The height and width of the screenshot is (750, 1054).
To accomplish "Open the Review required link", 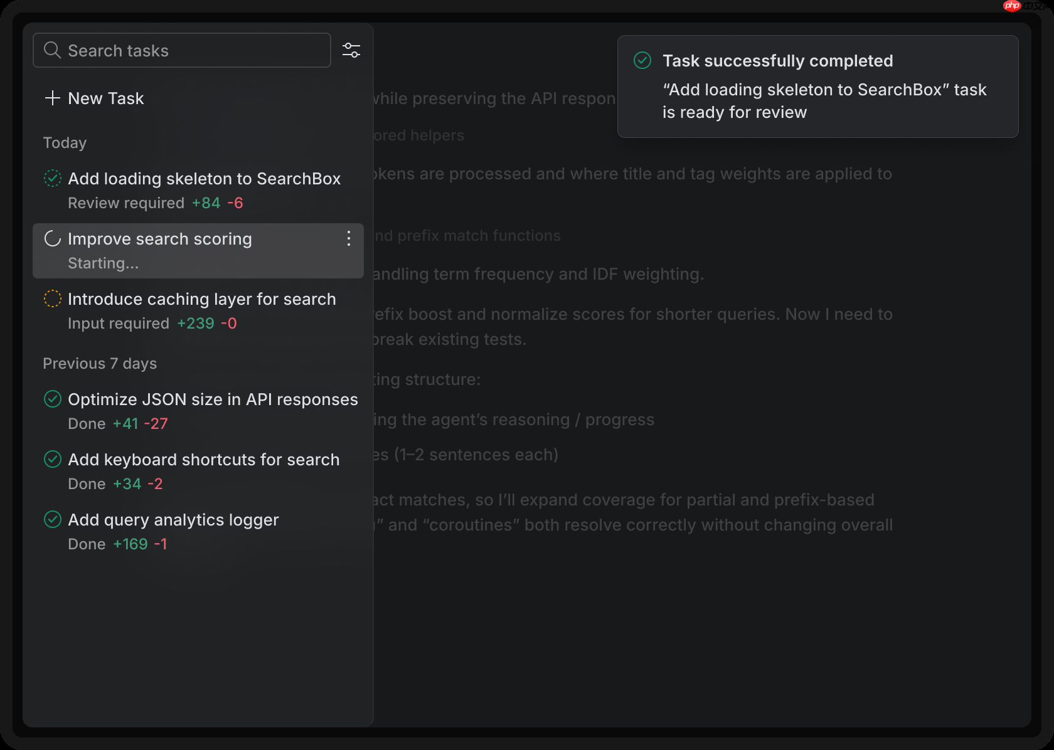I will coord(127,203).
